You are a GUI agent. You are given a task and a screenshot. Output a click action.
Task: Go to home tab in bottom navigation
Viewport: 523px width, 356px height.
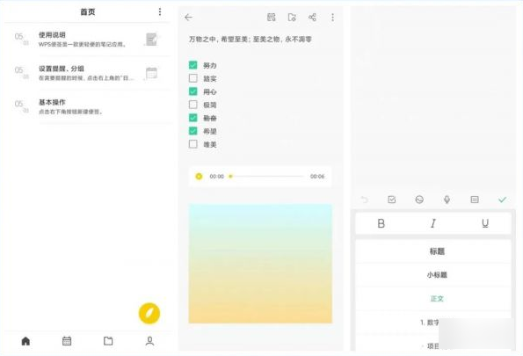coord(25,341)
